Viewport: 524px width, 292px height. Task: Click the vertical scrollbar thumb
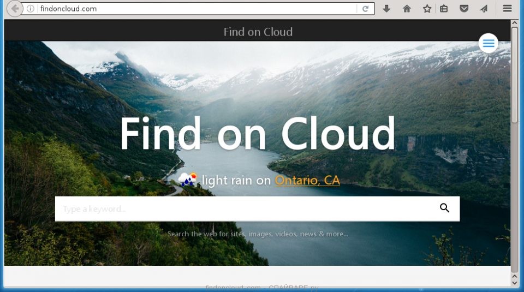click(514, 75)
